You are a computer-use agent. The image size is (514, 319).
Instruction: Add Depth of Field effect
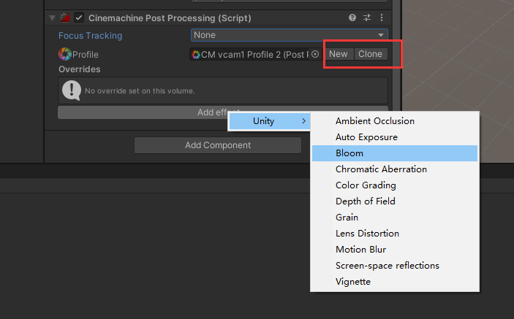pyautogui.click(x=395, y=201)
